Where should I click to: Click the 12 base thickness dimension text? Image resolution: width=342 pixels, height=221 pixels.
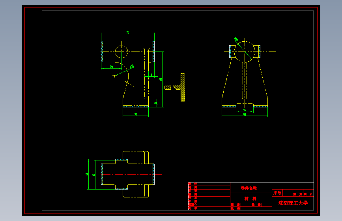point(155,103)
